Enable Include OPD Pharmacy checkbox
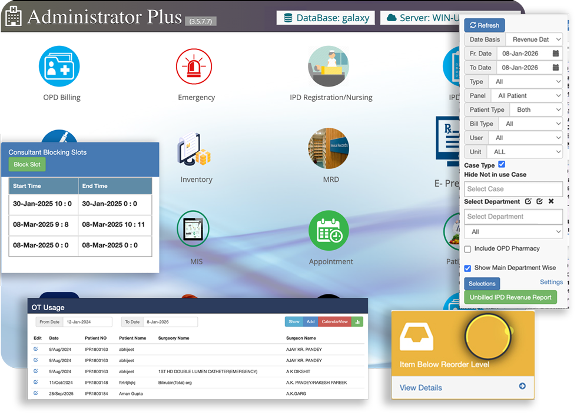The height and width of the screenshot is (415, 577). [467, 249]
